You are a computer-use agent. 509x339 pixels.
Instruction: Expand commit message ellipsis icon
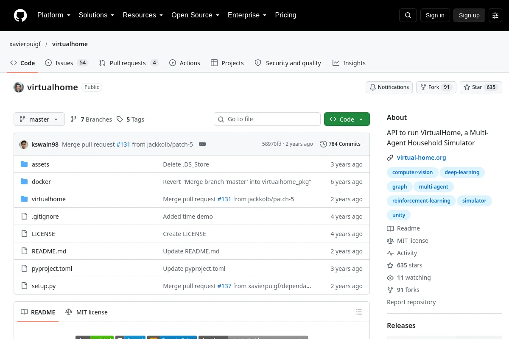click(202, 144)
